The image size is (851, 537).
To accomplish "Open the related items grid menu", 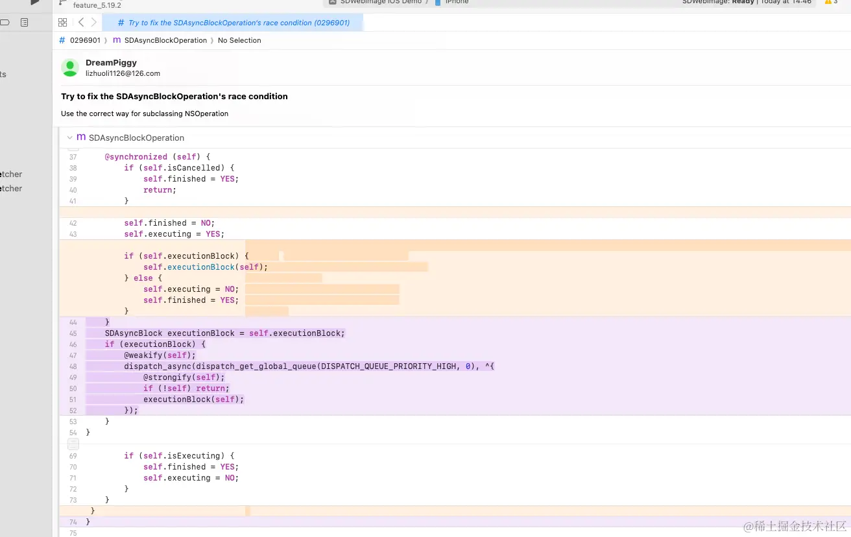I will (x=62, y=23).
